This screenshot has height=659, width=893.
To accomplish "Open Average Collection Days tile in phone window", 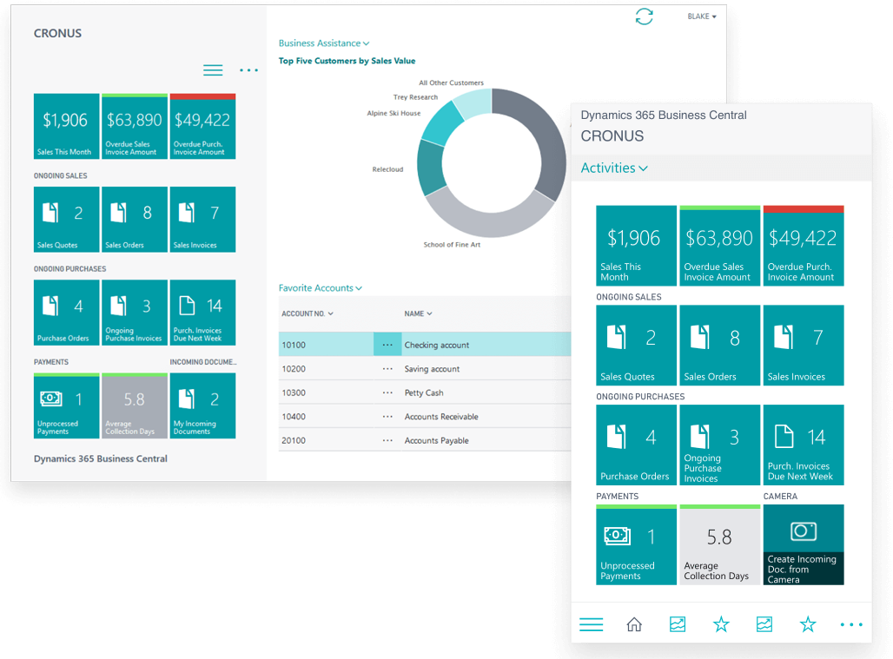I will [720, 544].
